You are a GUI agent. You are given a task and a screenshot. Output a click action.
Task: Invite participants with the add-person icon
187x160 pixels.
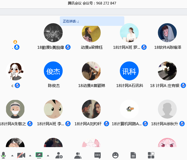(59, 155)
